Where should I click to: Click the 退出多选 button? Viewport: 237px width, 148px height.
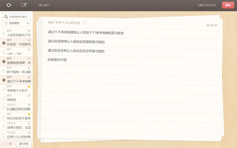(x=24, y=144)
